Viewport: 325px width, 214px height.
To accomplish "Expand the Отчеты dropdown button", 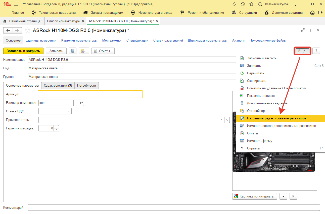I will 103,51.
